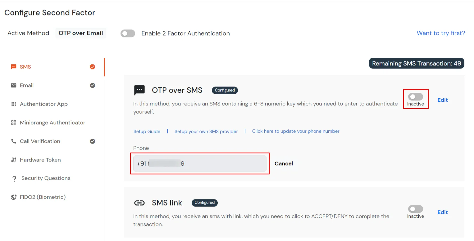Open the Setup Guide
The width and height of the screenshot is (474, 241).
pos(147,131)
